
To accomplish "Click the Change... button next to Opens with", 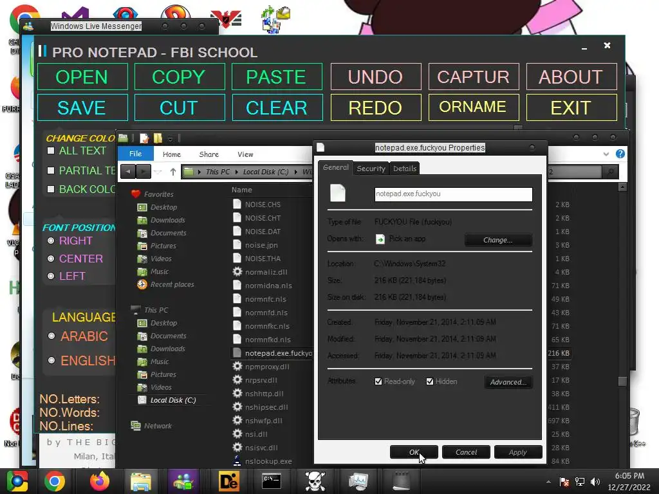I will click(498, 240).
